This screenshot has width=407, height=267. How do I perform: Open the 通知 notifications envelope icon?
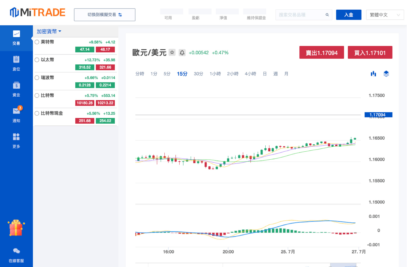click(16, 111)
